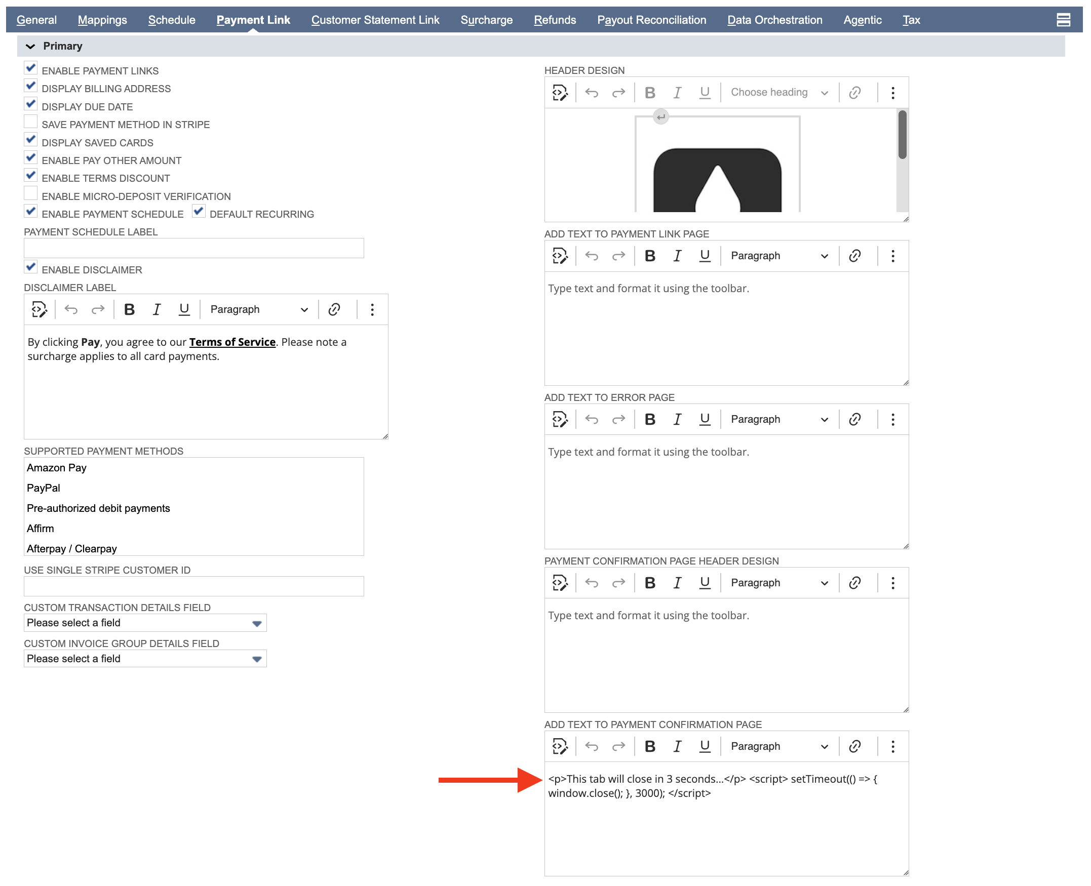The width and height of the screenshot is (1091, 886).
Task: Uncheck Enable Disclaimer
Action: pos(30,267)
